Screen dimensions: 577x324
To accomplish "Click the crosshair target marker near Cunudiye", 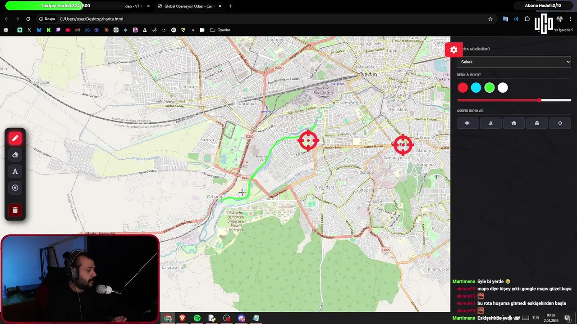I will tap(403, 145).
